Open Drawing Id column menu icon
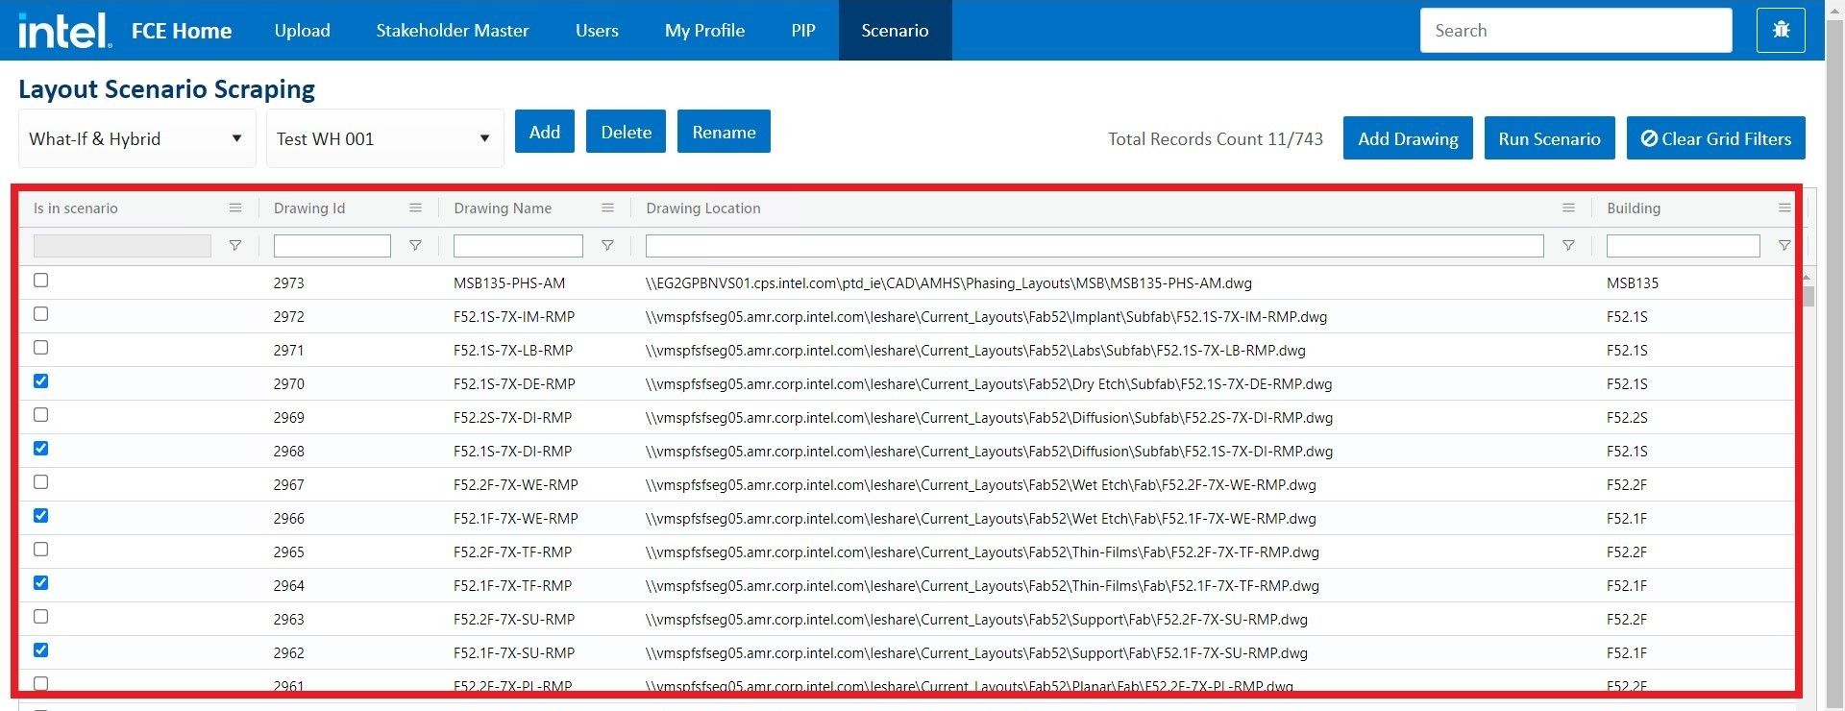The height and width of the screenshot is (711, 1845). [x=415, y=208]
